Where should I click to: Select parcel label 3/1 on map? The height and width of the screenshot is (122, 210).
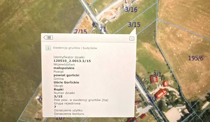[157, 75]
